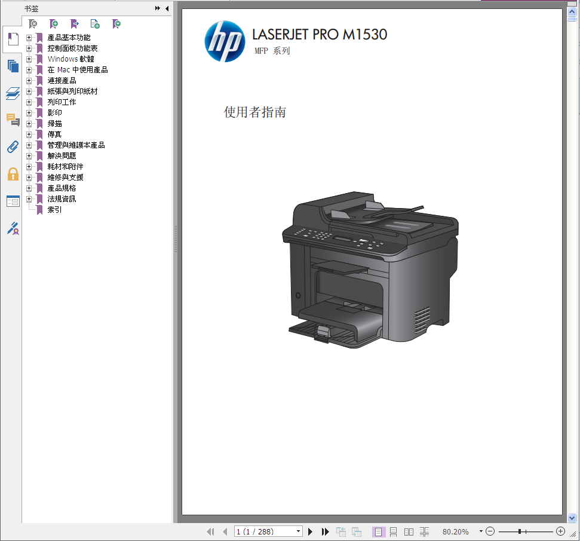Expand the 產品基本功能 bookmark

point(29,38)
